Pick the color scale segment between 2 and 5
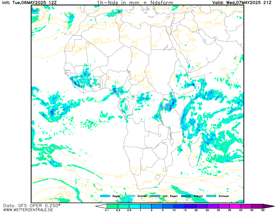 click(157, 206)
